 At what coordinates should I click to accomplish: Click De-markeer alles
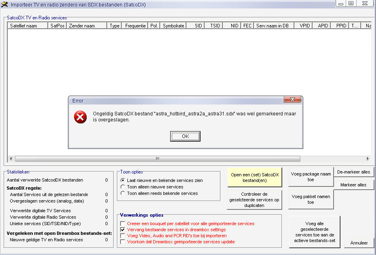(x=353, y=172)
